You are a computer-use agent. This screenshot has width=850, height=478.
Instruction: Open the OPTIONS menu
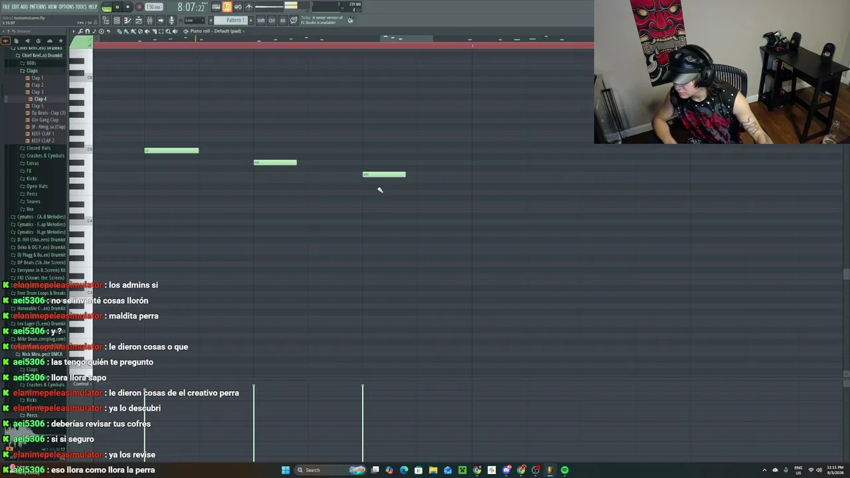tap(66, 7)
